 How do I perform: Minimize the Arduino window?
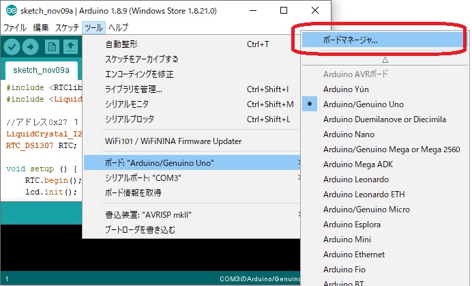(x=253, y=11)
